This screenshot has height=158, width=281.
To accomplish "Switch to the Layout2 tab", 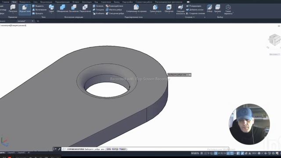I will tap(21, 153).
